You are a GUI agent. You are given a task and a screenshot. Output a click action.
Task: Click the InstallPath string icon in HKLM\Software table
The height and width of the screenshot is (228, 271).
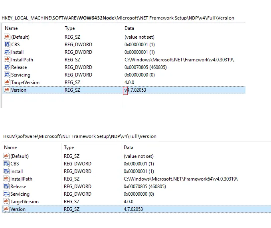[6, 179]
